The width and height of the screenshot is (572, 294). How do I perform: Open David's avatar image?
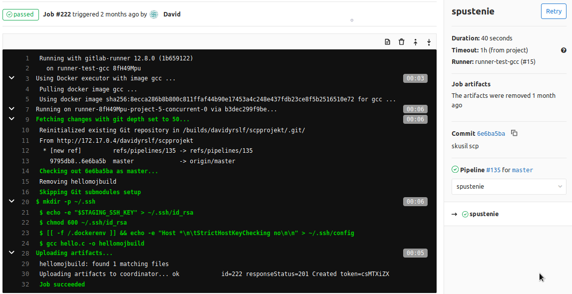coord(154,14)
